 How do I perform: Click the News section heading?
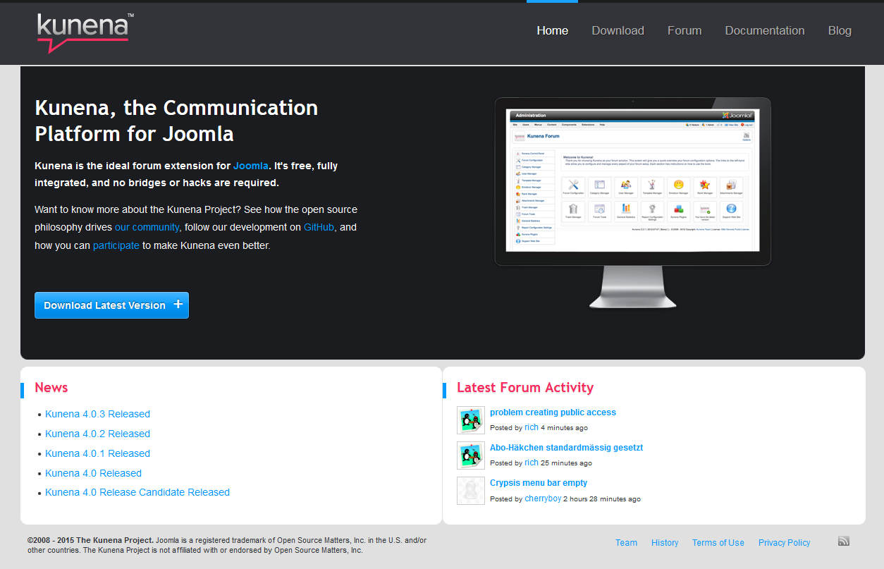coord(51,387)
